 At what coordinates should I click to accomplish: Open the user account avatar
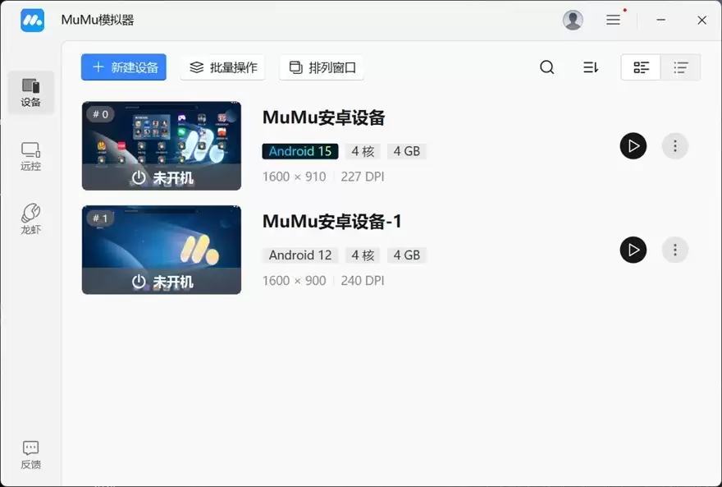[x=573, y=20]
